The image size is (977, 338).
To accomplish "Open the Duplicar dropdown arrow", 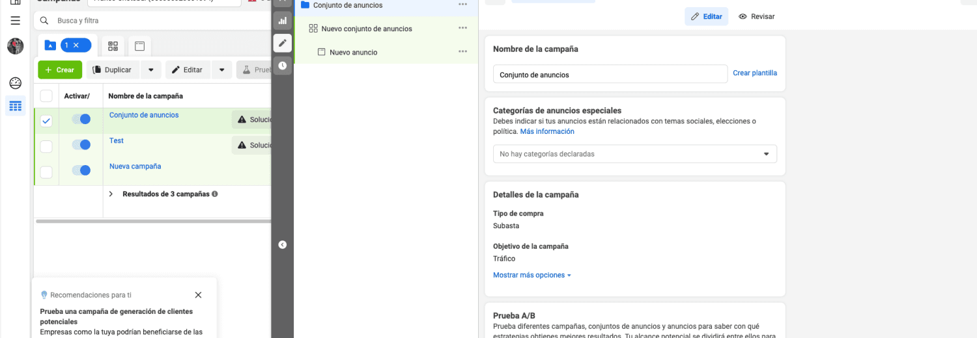I will [x=151, y=70].
